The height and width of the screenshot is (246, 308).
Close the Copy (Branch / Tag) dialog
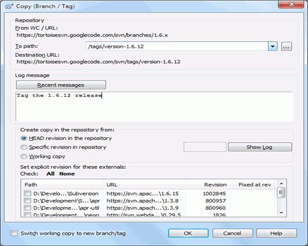pos(291,4)
